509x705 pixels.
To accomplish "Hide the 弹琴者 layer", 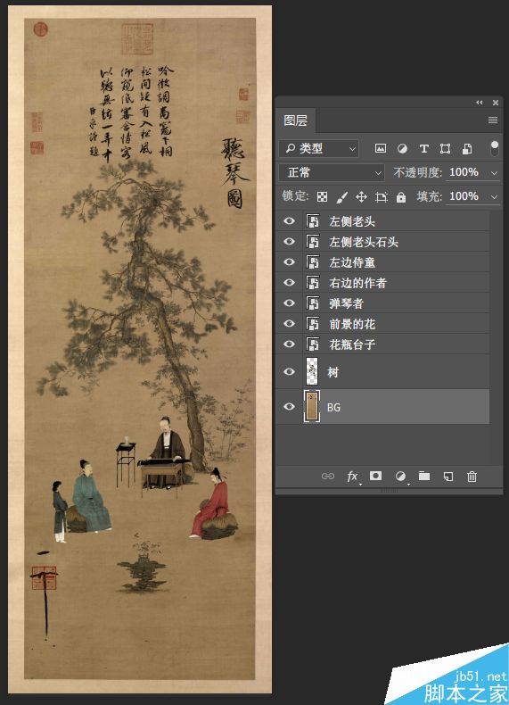I will 290,303.
